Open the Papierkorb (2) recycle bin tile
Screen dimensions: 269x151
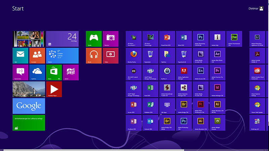pyautogui.click(x=184, y=55)
